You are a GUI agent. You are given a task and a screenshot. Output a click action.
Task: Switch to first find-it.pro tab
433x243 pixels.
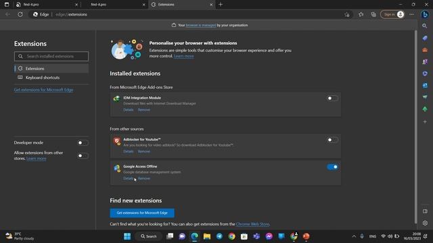pyautogui.click(x=47, y=5)
